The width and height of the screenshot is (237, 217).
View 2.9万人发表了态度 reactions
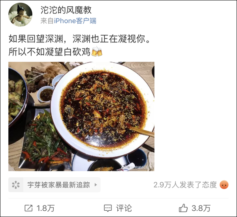click(x=185, y=185)
